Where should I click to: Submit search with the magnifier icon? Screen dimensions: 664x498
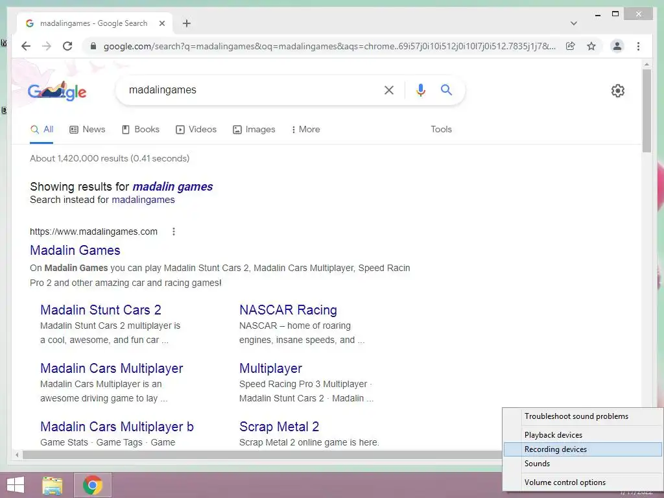(446, 89)
